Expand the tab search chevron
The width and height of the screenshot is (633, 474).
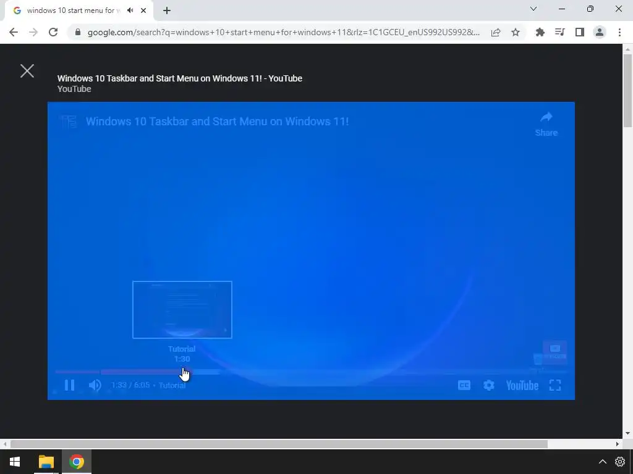533,9
